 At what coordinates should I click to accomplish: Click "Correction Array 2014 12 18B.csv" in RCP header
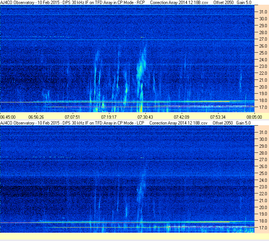179,3
